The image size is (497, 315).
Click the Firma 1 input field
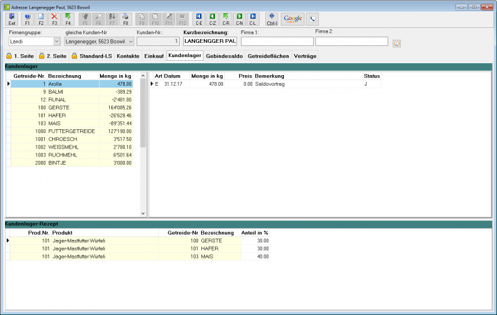(x=277, y=42)
